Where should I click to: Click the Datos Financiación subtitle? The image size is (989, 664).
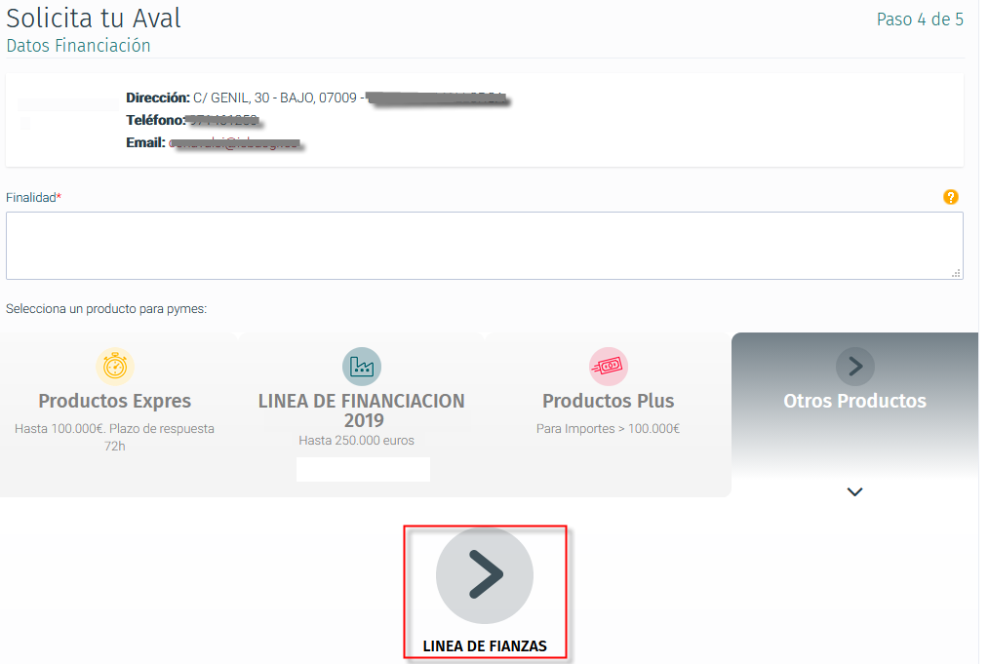pos(78,46)
